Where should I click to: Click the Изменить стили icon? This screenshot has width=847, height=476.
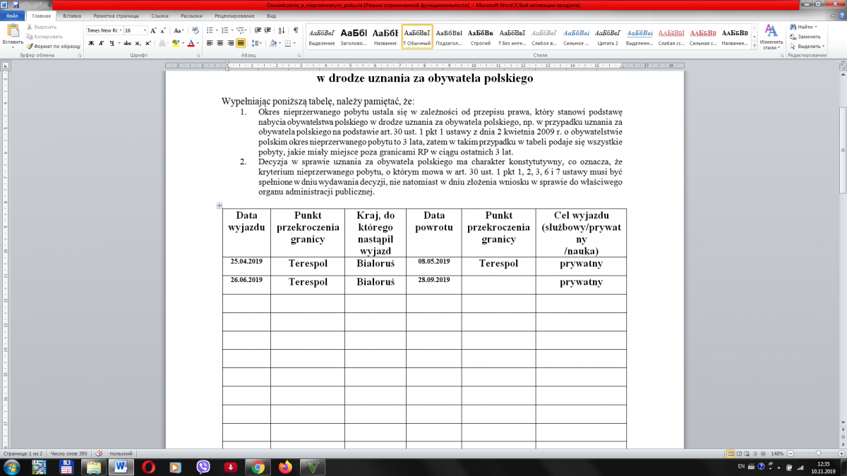coord(771,37)
